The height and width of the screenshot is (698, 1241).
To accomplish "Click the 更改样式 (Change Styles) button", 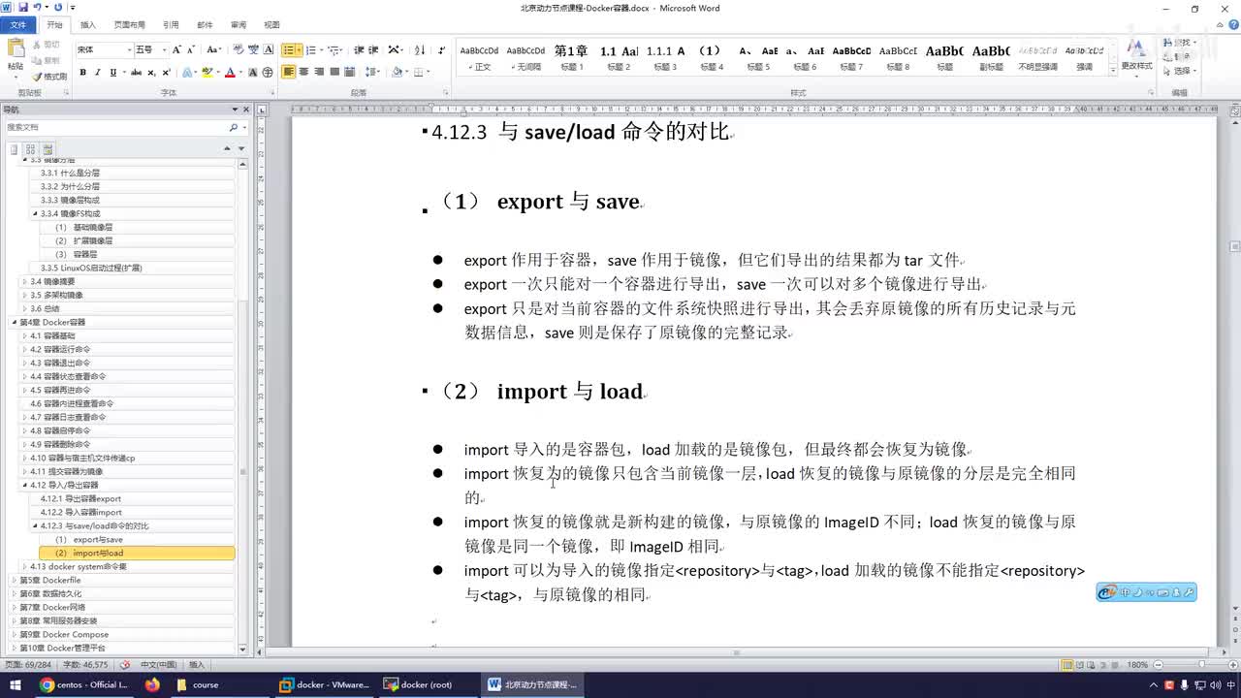I will click(1136, 59).
